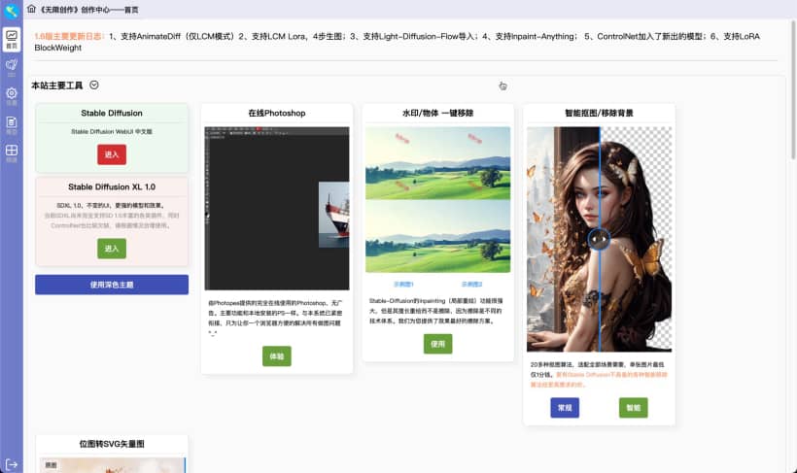Open the document notes sidebar item
The image size is (797, 473).
pyautogui.click(x=12, y=125)
